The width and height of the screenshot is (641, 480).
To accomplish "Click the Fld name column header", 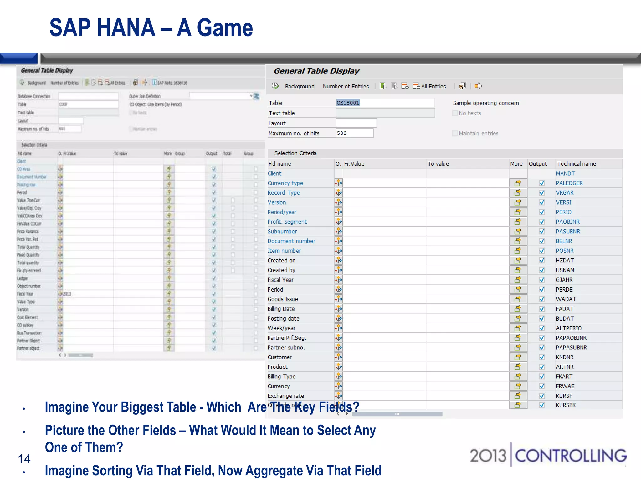I will point(279,164).
